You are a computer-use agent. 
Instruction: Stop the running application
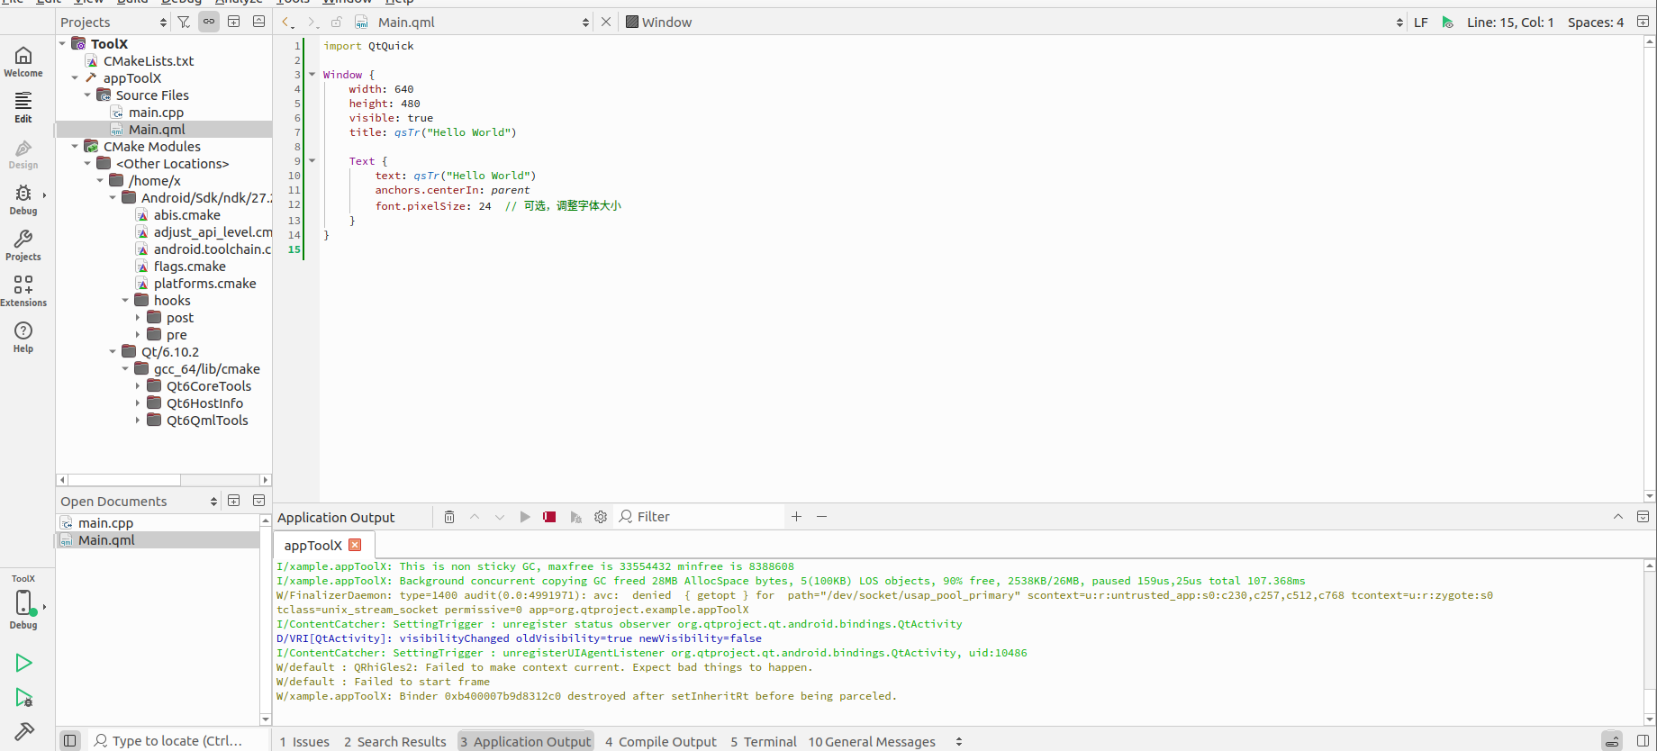click(x=549, y=517)
